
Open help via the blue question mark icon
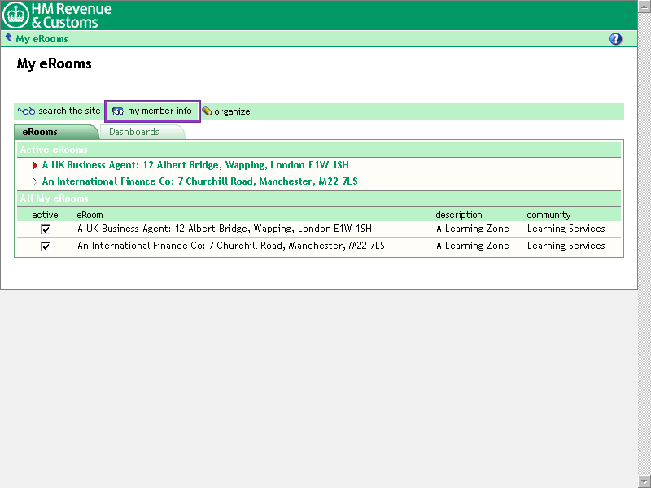coord(615,39)
